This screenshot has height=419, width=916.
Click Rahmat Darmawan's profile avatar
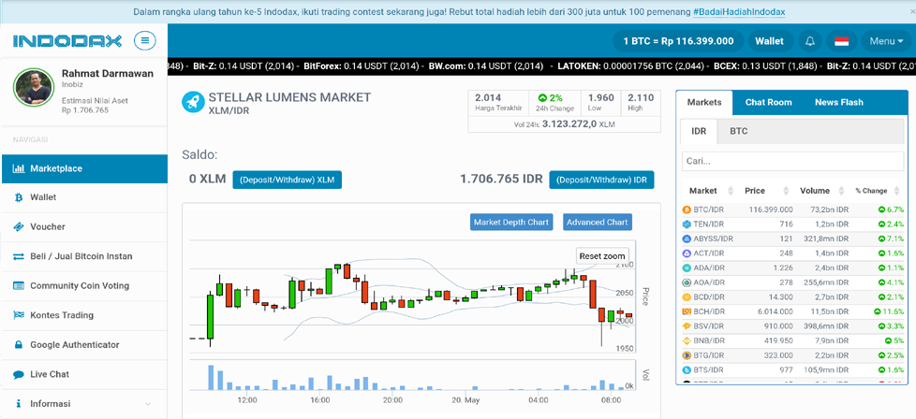[34, 88]
